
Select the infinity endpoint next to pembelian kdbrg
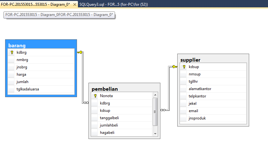(x=86, y=103)
